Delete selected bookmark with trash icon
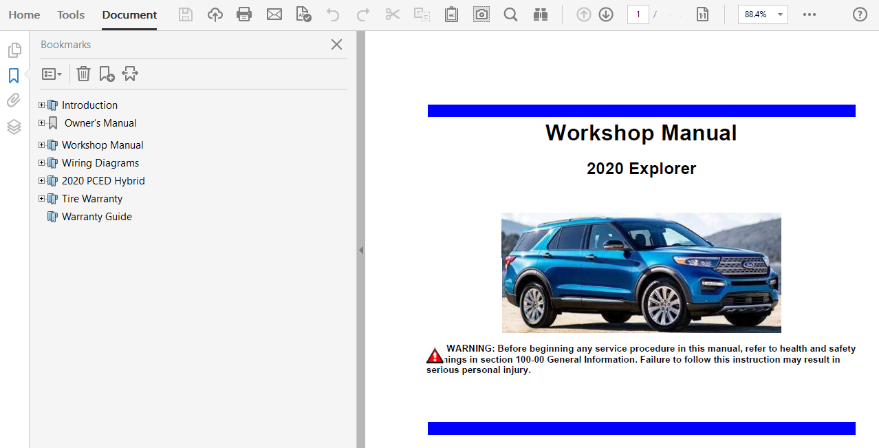Viewport: 879px width, 448px height. point(83,74)
